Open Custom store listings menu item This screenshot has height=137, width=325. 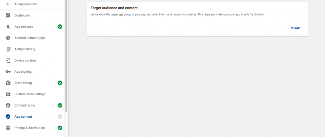coord(30,94)
